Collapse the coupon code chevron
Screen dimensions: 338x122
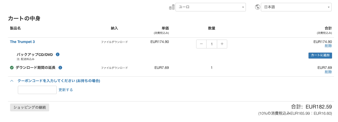pyautogui.click(x=12, y=81)
